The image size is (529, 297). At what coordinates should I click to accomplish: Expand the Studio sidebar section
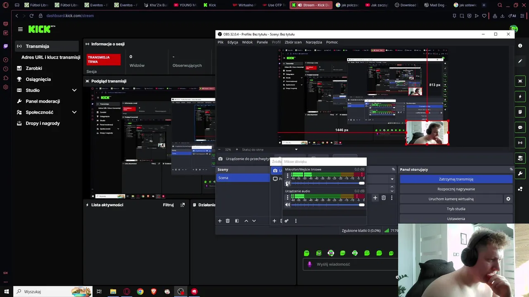pos(74,90)
